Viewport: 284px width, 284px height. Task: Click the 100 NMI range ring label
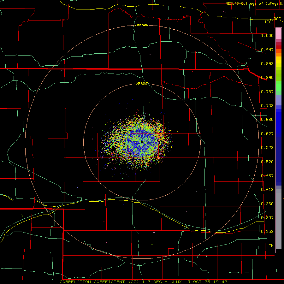click(142, 25)
